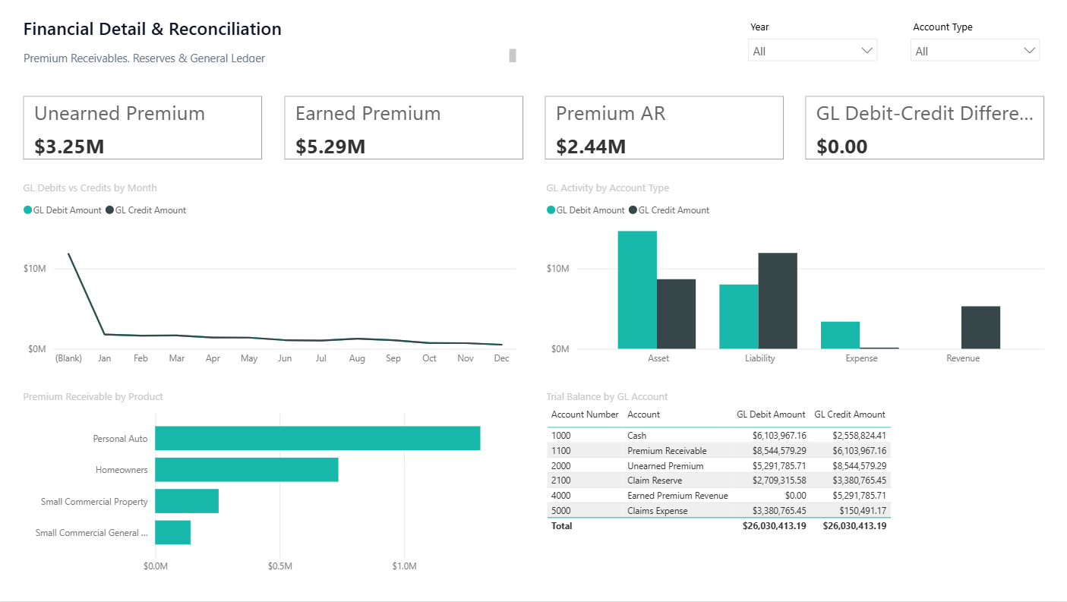Click the Total row label
The width and height of the screenshot is (1067, 602).
562,525
